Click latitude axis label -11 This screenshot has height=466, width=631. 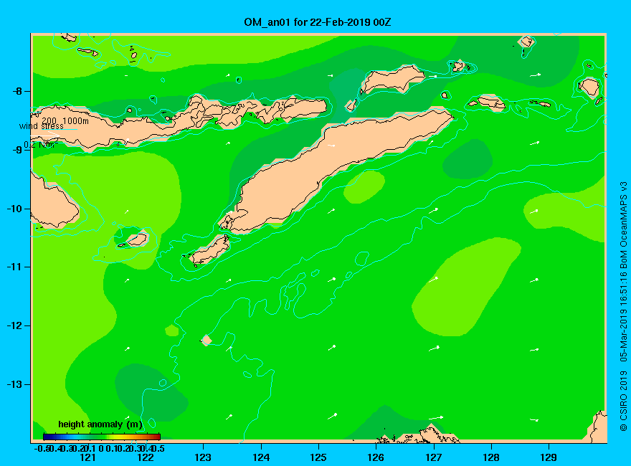click(15, 267)
